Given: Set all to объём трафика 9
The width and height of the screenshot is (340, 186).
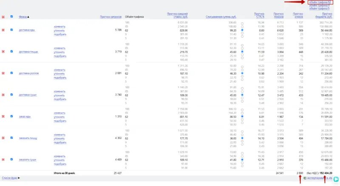Looking at the screenshot, I should (x=320, y=6).
